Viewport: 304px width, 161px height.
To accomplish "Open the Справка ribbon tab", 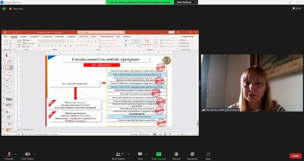I will click(126, 36).
